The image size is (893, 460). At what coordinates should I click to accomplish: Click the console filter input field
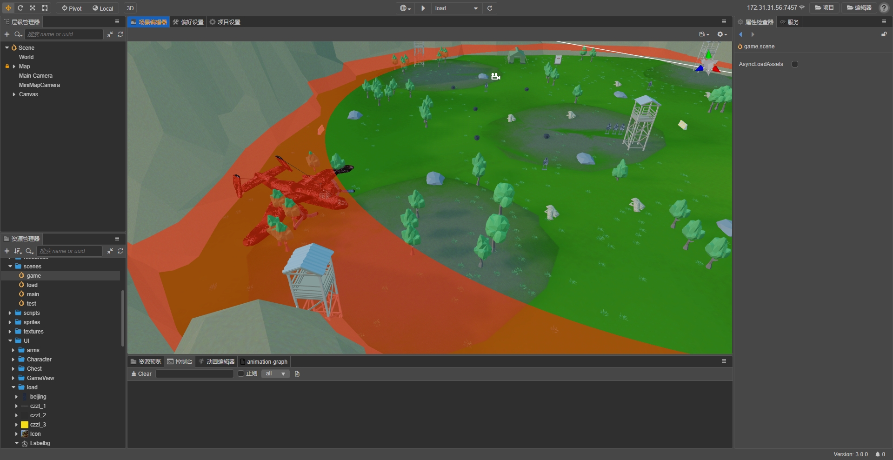pos(194,373)
